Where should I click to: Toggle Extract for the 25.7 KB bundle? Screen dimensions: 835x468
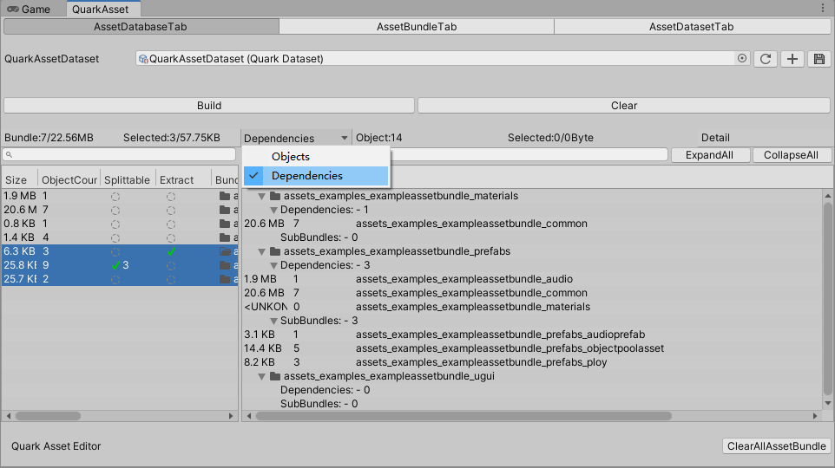pyautogui.click(x=170, y=279)
